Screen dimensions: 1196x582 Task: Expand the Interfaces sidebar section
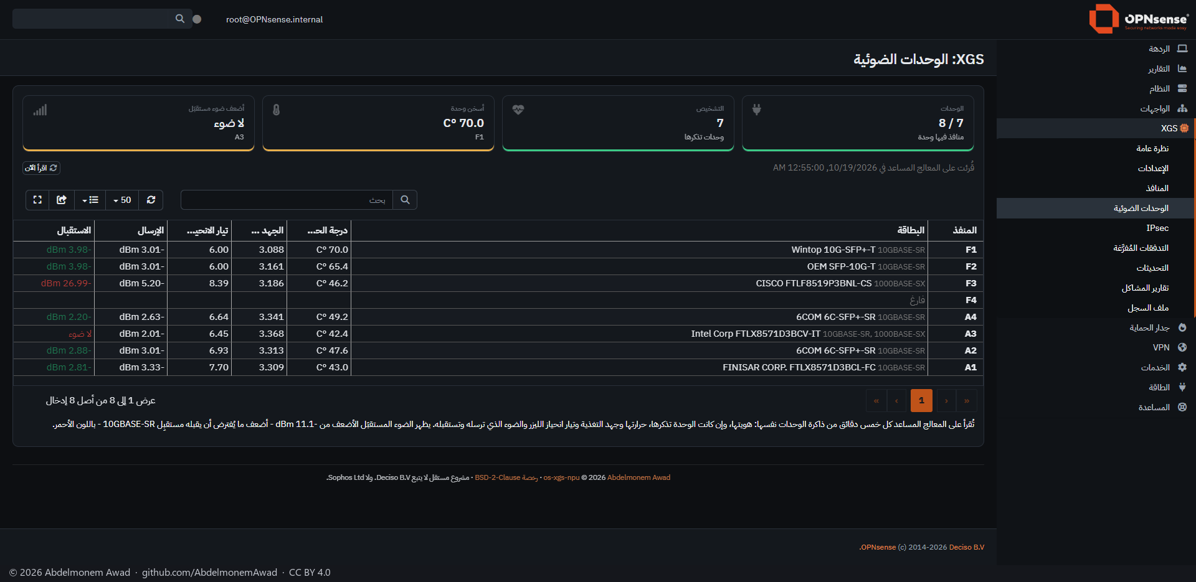click(x=1096, y=108)
